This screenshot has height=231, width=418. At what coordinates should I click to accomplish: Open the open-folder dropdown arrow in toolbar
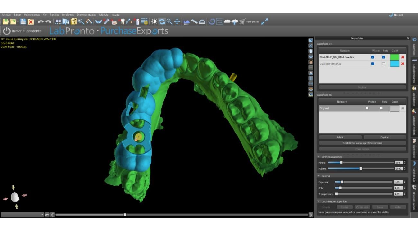pyautogui.click(x=18, y=22)
